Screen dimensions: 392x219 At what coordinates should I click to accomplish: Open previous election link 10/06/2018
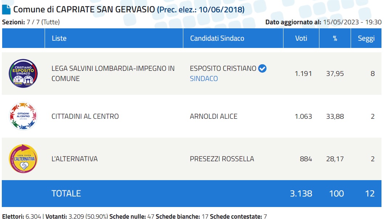tap(201, 9)
